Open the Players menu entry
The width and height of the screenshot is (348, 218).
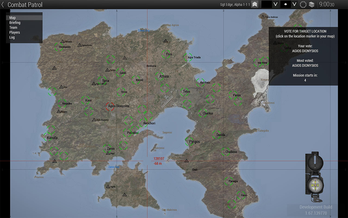click(x=24, y=32)
